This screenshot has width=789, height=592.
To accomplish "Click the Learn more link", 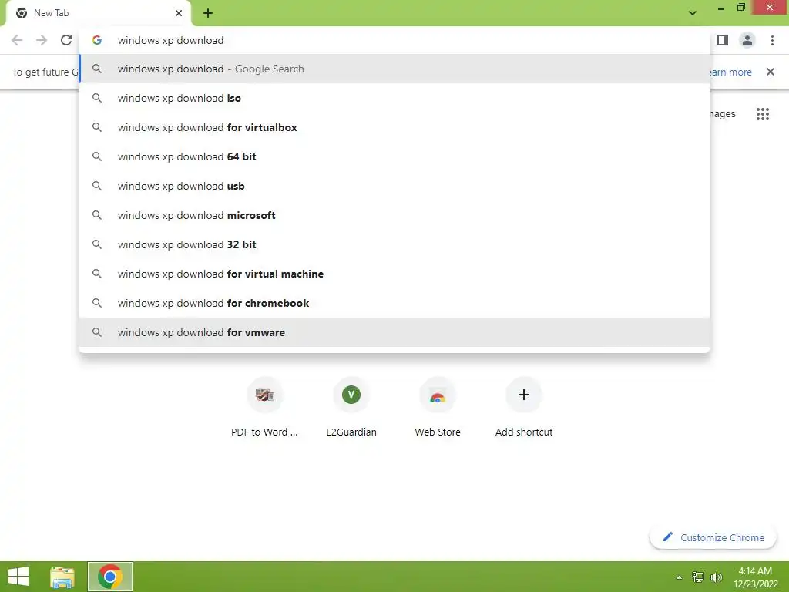I will pos(730,72).
